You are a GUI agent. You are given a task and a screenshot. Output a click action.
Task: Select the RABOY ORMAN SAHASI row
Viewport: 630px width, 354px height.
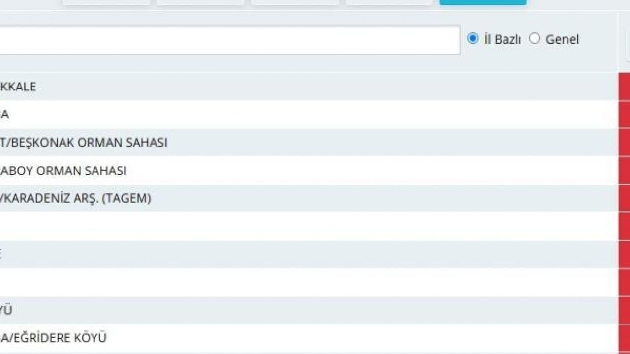309,171
